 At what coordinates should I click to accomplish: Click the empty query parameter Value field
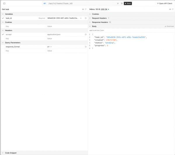click(67, 51)
